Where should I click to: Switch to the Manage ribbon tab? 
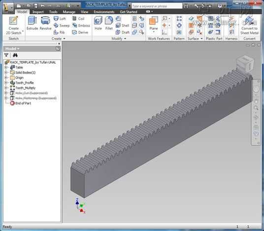click(x=69, y=12)
